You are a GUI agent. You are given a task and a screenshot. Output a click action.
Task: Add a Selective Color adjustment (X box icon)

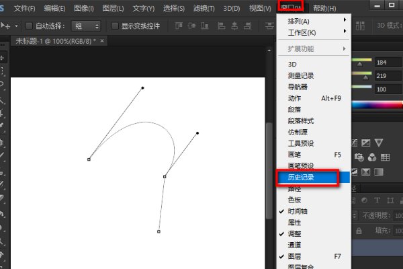point(366,171)
